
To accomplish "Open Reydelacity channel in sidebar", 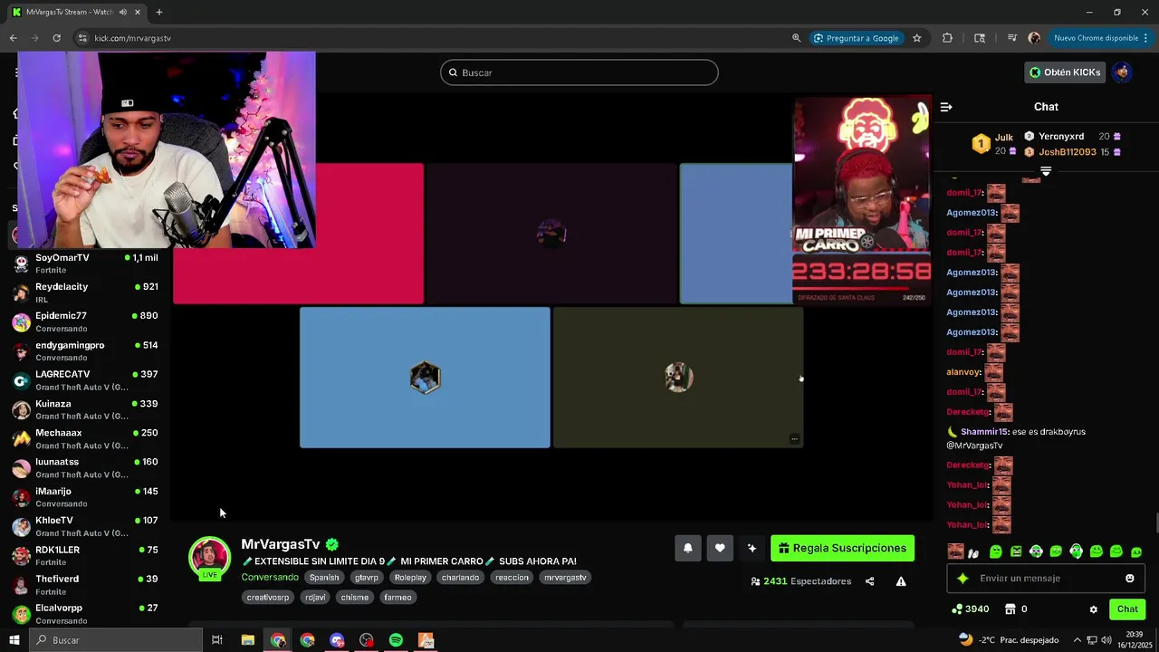I will 85,292.
